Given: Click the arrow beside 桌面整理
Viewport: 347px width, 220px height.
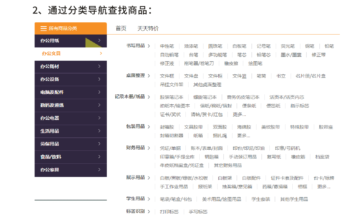Looking at the screenshot, I should click(149, 76).
